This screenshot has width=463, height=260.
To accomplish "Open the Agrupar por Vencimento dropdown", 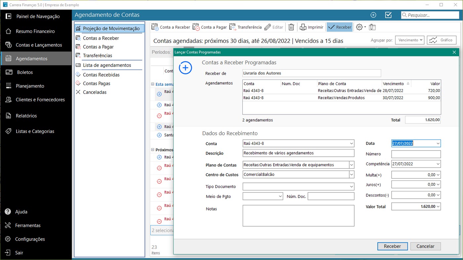I will 409,40.
